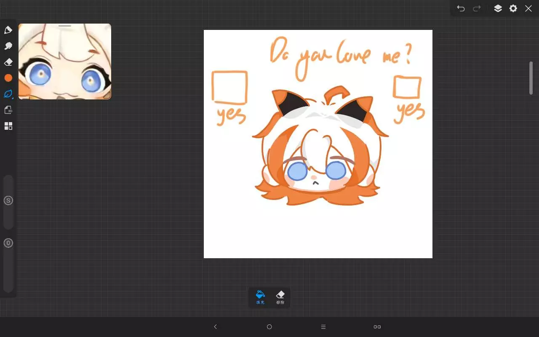539x337 pixels.
Task: Tap the Android home circle button
Action: [269, 326]
